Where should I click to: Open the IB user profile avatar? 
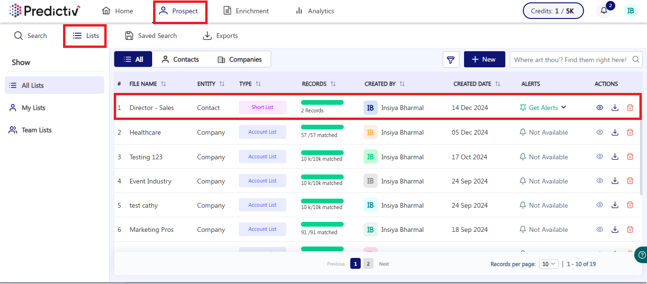tap(630, 10)
